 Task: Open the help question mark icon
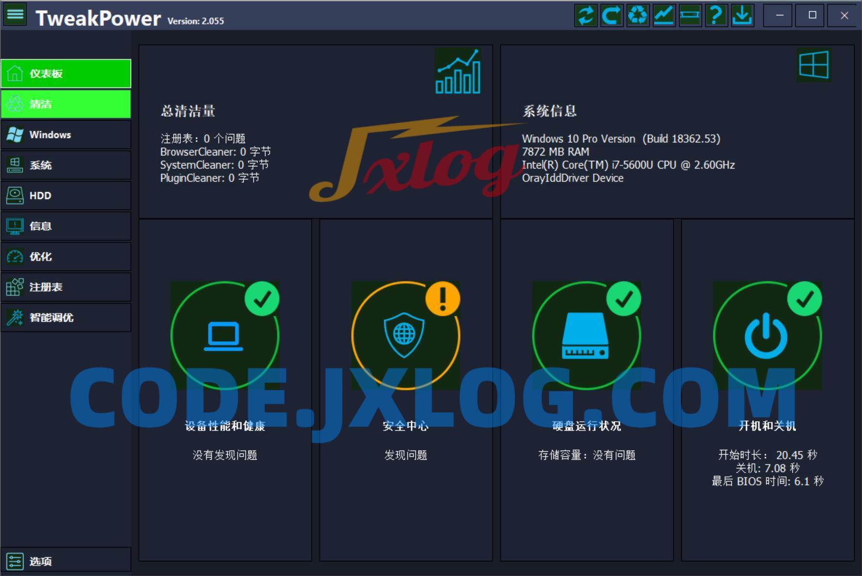(716, 15)
